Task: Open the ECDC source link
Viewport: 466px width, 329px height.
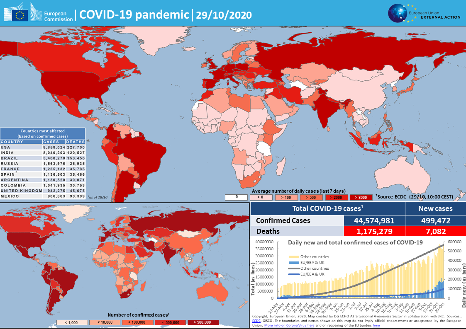Action: pyautogui.click(x=257, y=321)
